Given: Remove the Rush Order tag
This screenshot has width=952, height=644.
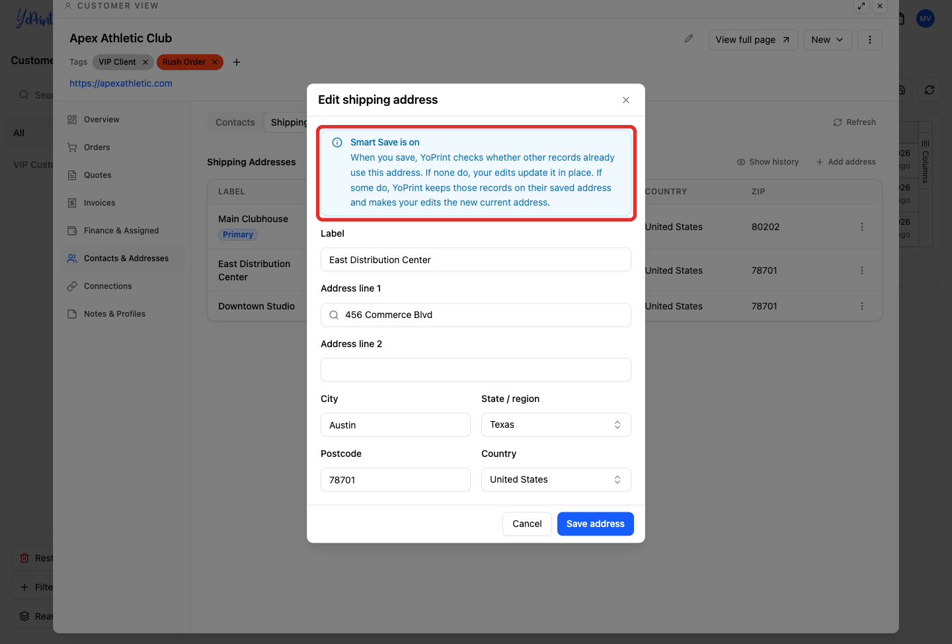Looking at the screenshot, I should pyautogui.click(x=215, y=62).
